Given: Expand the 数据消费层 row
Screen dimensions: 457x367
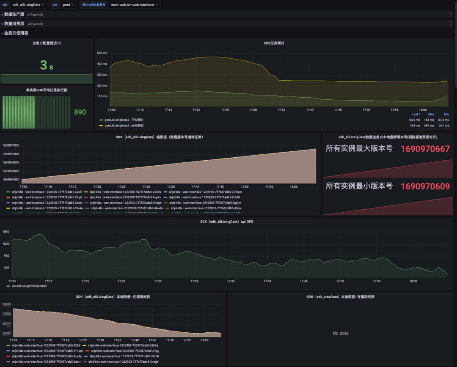Looking at the screenshot, I should coord(14,24).
